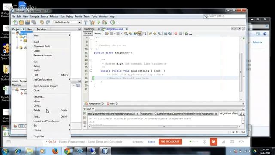Click the Find Previous Occurrence editor icon
Screen dimensions: 275x155
[x=131, y=34]
